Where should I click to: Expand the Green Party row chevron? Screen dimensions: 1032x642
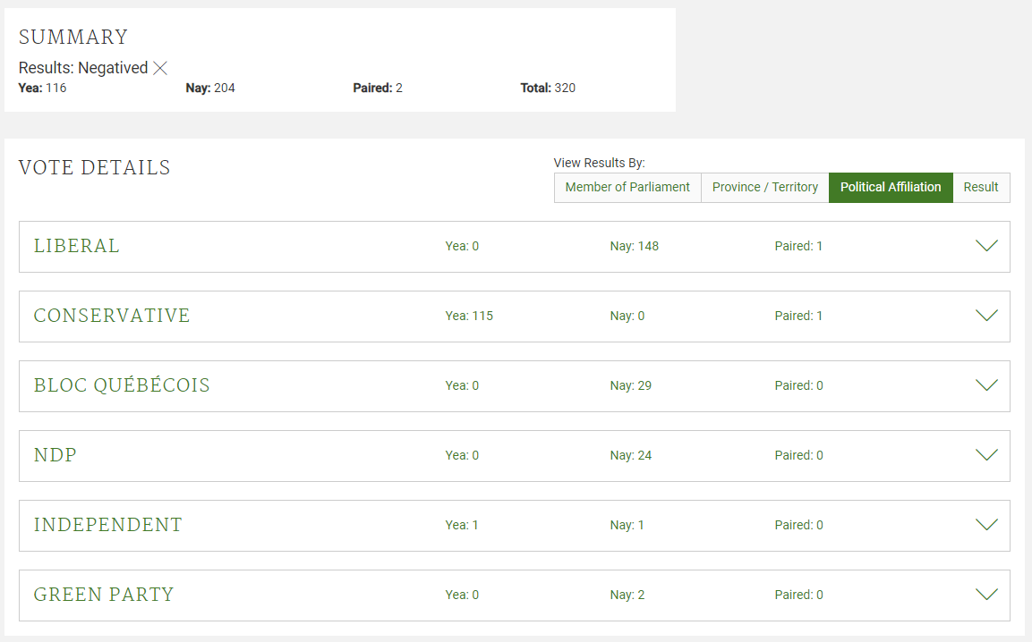pyautogui.click(x=986, y=594)
